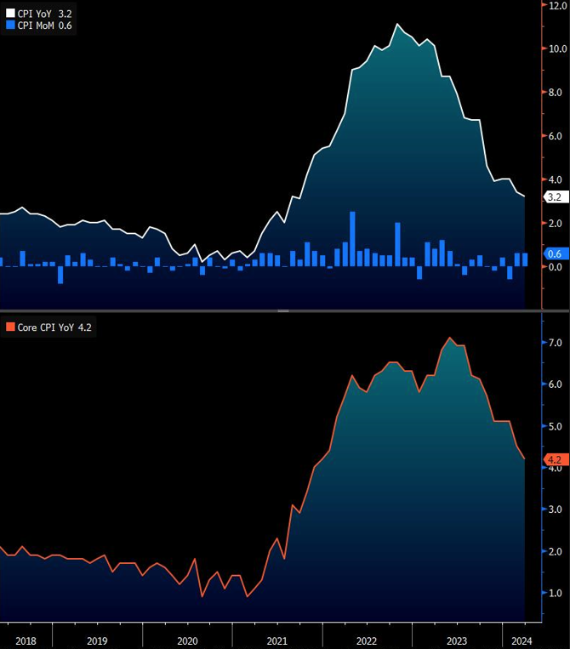Click the 7.0 value on Core CPI axis
This screenshot has height=649, width=570.
[x=555, y=343]
